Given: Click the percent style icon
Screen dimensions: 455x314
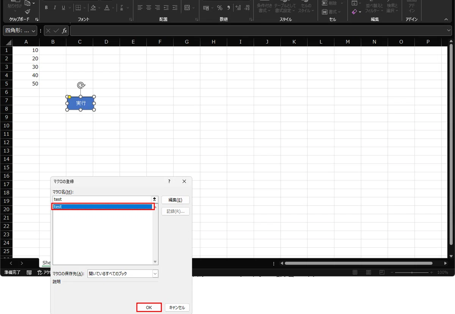Looking at the screenshot, I should pyautogui.click(x=220, y=8).
